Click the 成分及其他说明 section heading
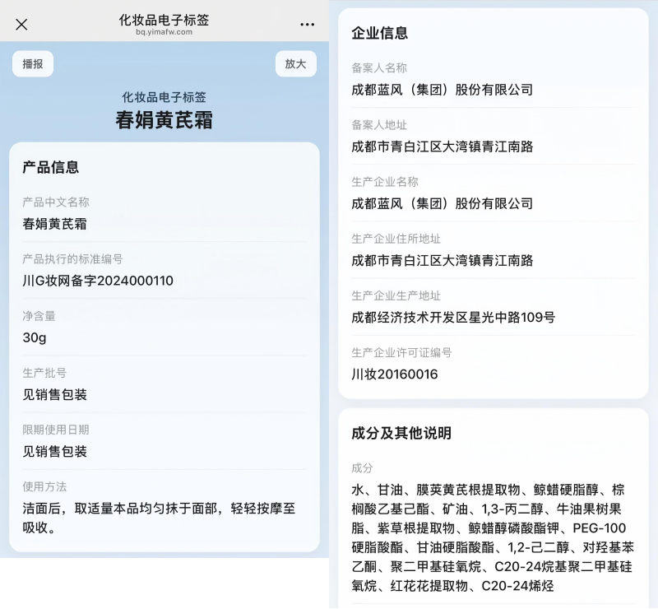Screen dimensions: 658x609 click(401, 433)
